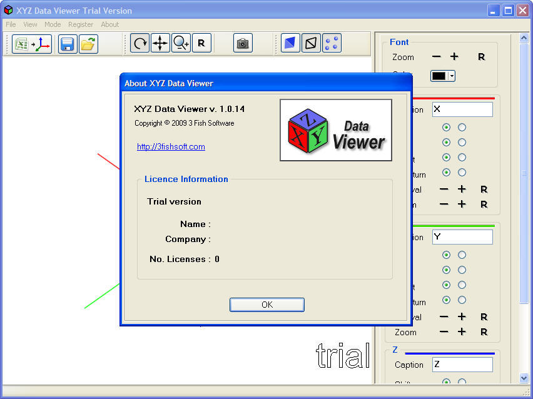Switch to points display mode
This screenshot has width=533, height=399.
coord(332,43)
